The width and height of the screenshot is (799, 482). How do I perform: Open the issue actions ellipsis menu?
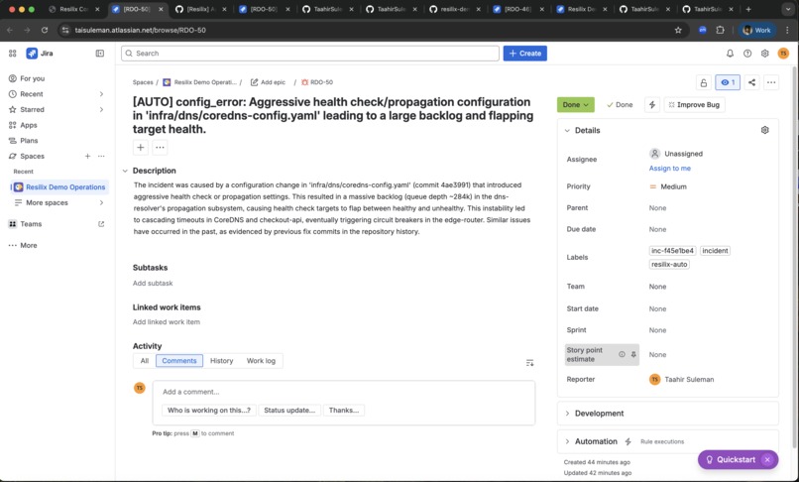click(771, 82)
